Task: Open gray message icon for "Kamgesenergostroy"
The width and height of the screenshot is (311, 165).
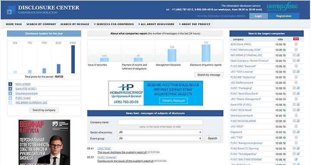Action: click(x=296, y=143)
